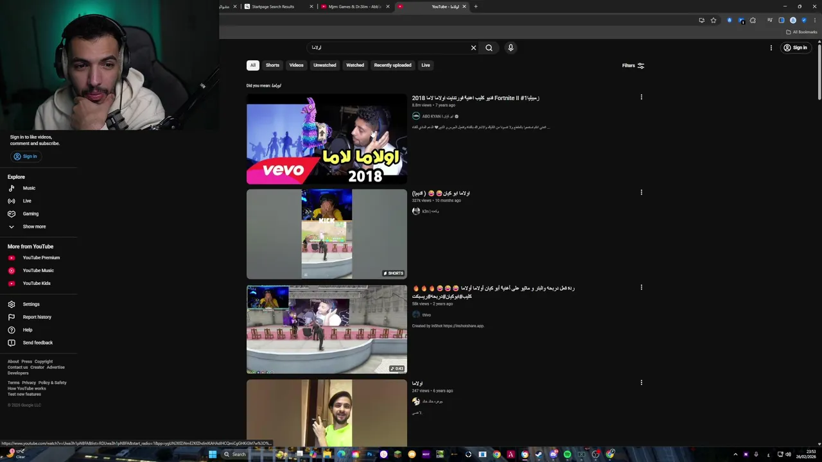Screen dimensions: 822x462
Task: Click the sidebar Sign in button
Action: [26, 157]
